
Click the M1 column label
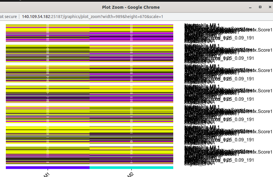47,174
